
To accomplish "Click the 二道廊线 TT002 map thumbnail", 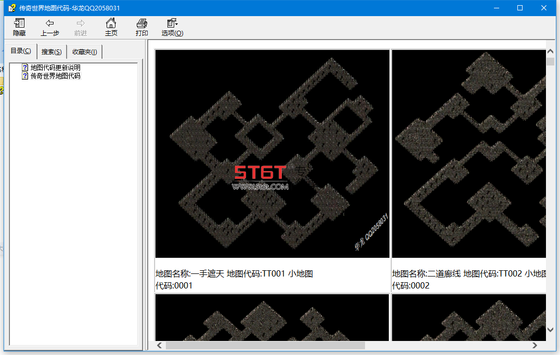I will tap(469, 153).
